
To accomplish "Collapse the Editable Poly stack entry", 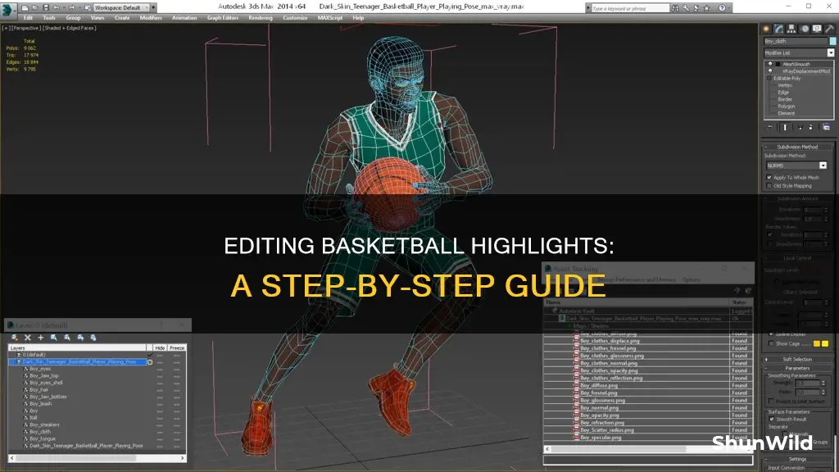I will coord(770,78).
